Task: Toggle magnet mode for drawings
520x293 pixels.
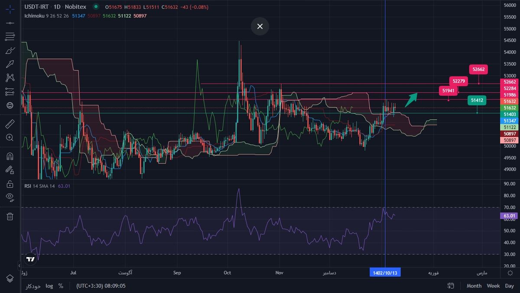Action: (10, 156)
